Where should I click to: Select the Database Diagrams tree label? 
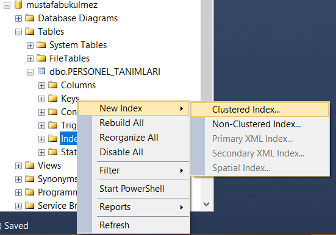point(78,18)
